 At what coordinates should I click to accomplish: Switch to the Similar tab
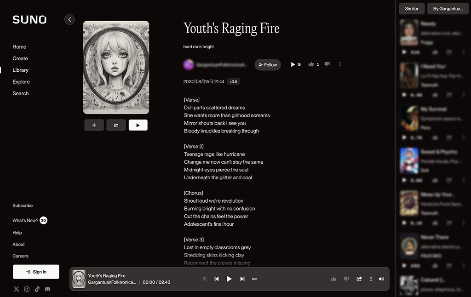click(x=412, y=9)
